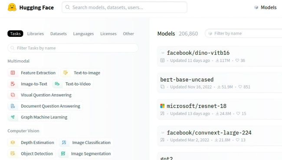282x160 pixels.
Task: Filter by the Text-to-Image task
Action: 82,73
